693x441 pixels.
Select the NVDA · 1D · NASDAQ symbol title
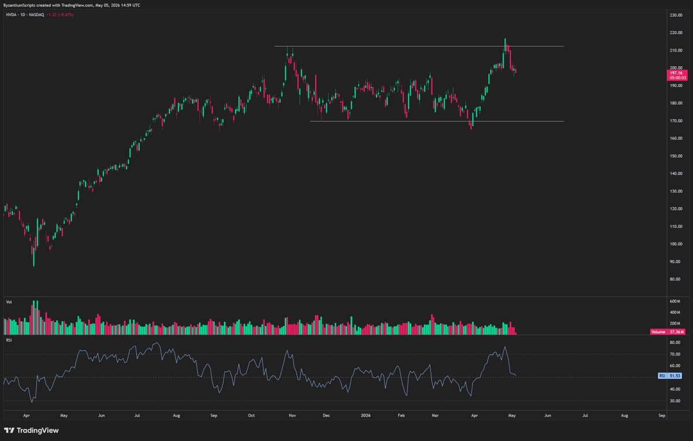tap(24, 14)
